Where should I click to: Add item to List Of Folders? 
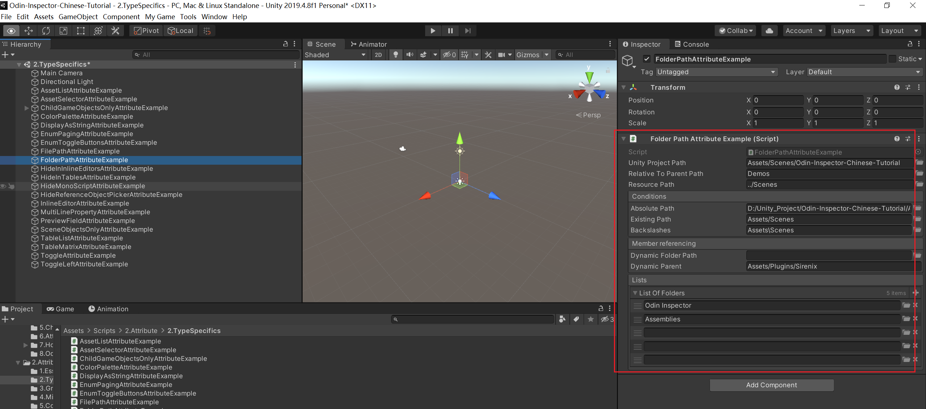(916, 293)
